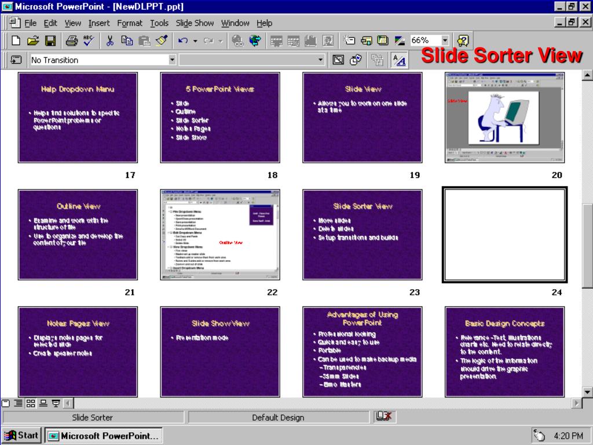Select the Basic Design Concepts slide
The image size is (593, 445).
click(x=504, y=352)
